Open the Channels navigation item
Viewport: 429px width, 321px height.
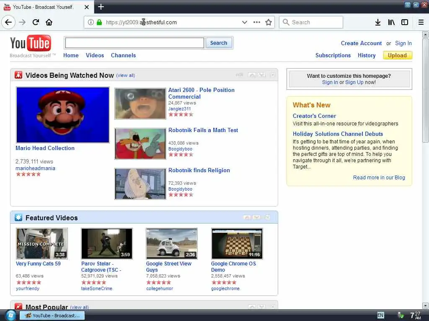pyautogui.click(x=124, y=55)
